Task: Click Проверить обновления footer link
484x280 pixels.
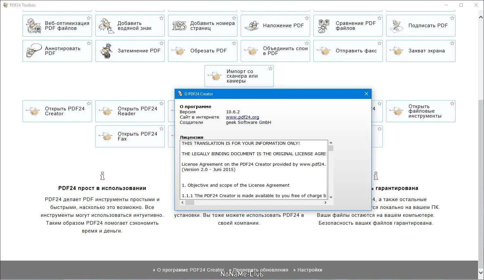Action: [x=261, y=270]
